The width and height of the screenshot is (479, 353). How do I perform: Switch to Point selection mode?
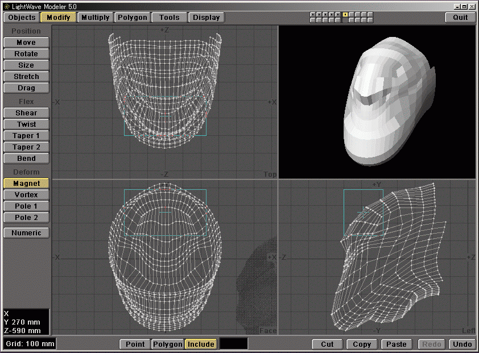coord(135,344)
